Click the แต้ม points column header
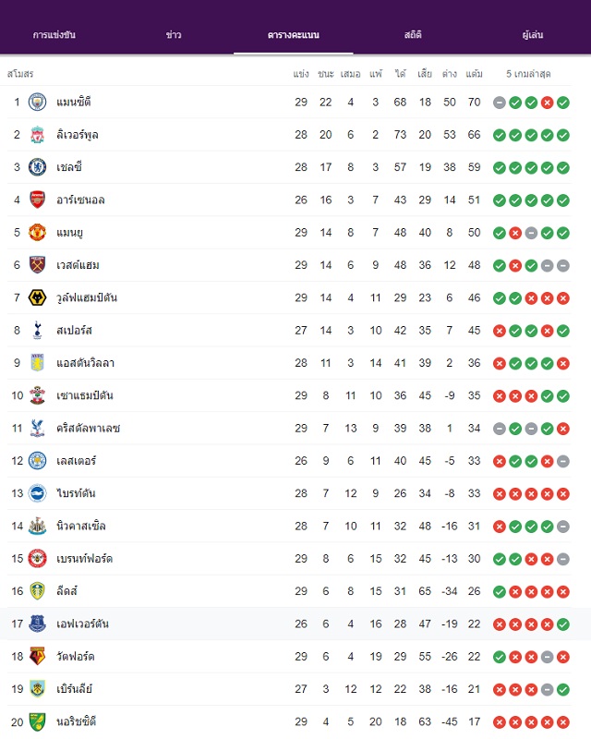This screenshot has width=591, height=739. (x=474, y=74)
